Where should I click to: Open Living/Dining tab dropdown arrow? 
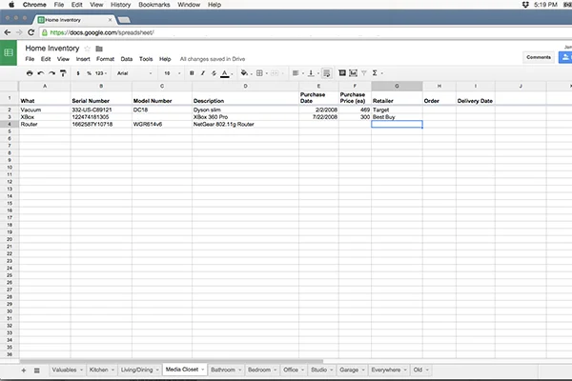tap(157, 371)
